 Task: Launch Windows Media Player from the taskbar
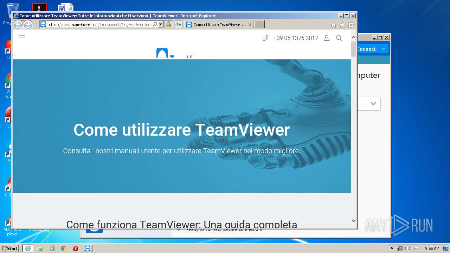click(x=52, y=248)
